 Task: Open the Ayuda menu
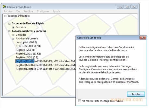56,11
